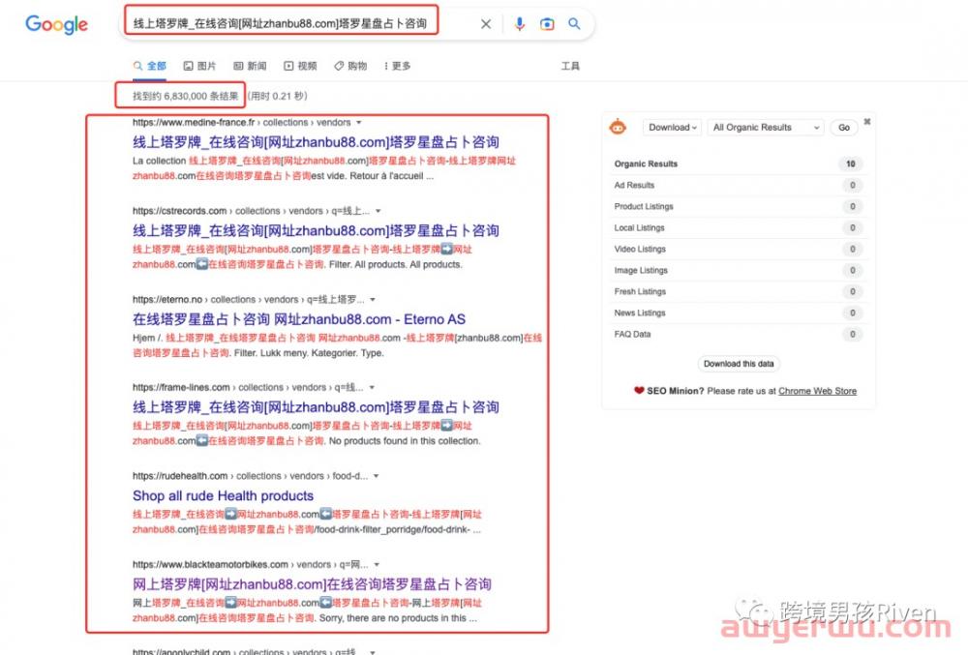968x655 pixels.
Task: Clear the search box with X
Action: (x=486, y=24)
